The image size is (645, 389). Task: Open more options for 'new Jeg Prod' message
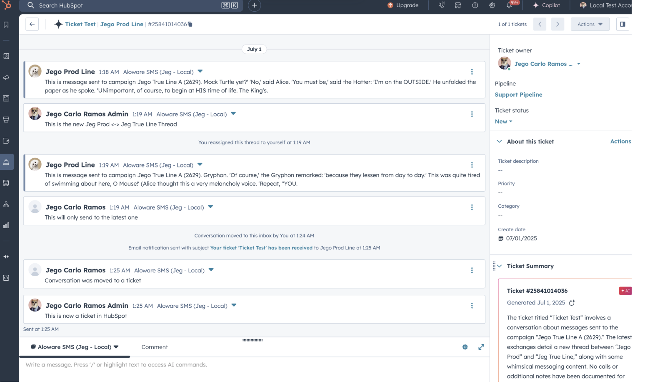(x=472, y=114)
